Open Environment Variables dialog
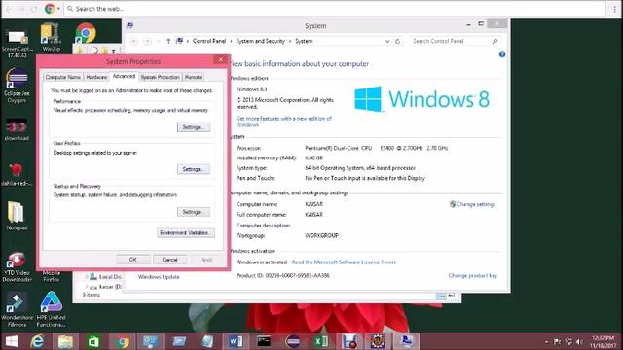 (x=186, y=233)
